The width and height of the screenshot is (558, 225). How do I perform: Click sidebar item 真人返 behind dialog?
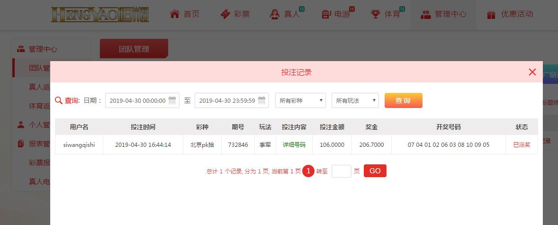pyautogui.click(x=39, y=87)
